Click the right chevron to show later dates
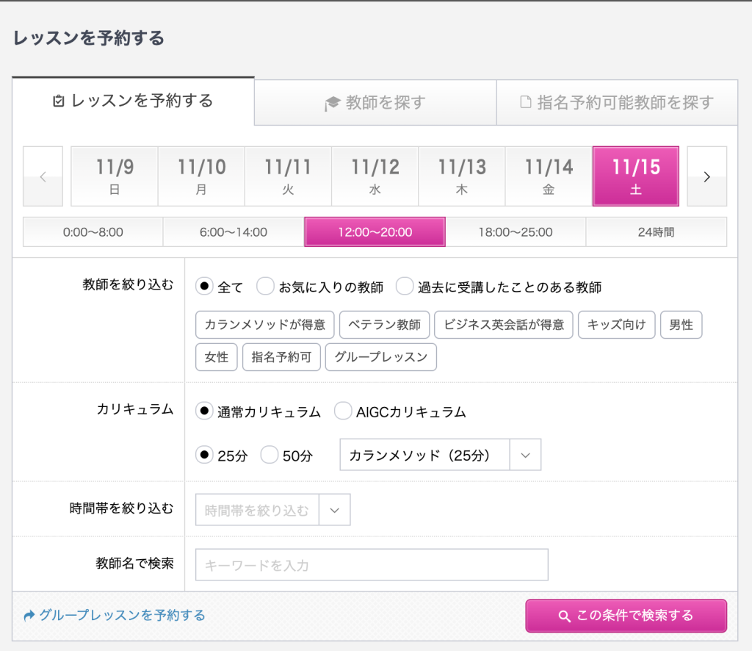This screenshot has width=752, height=651. click(x=706, y=176)
